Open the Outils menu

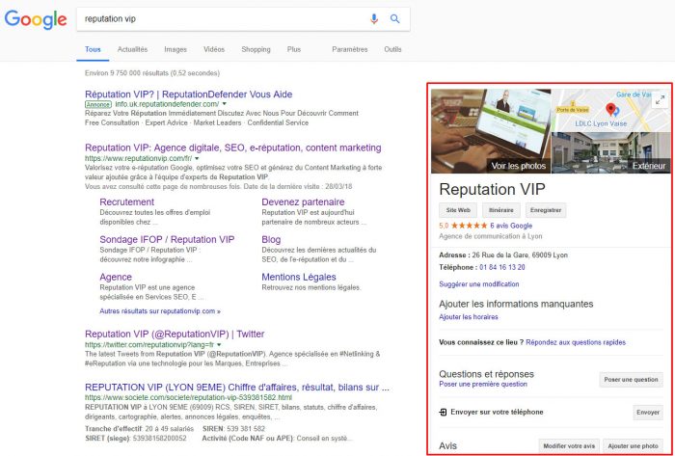(x=392, y=49)
